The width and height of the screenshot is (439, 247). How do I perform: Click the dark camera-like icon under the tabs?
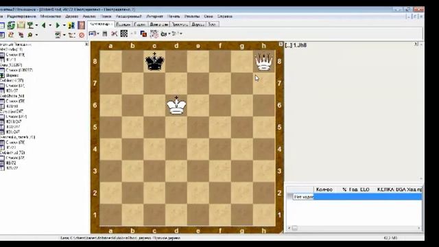click(164, 34)
